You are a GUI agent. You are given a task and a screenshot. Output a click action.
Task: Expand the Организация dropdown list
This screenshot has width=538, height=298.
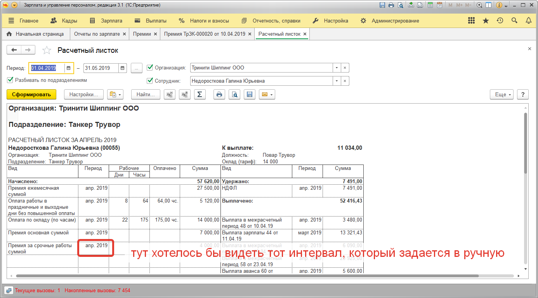point(337,68)
